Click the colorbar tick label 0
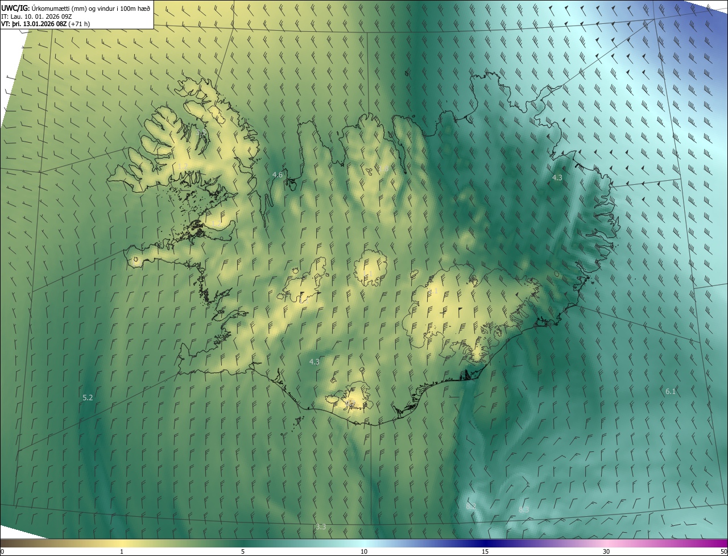Viewport: 728px width, 556px height. pos(2,552)
